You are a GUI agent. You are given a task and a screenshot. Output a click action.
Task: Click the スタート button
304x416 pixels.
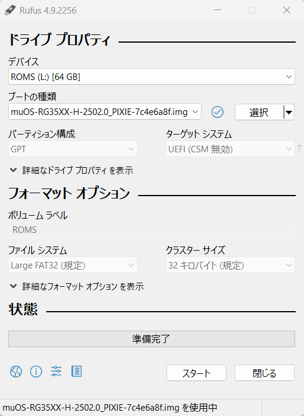(196, 373)
